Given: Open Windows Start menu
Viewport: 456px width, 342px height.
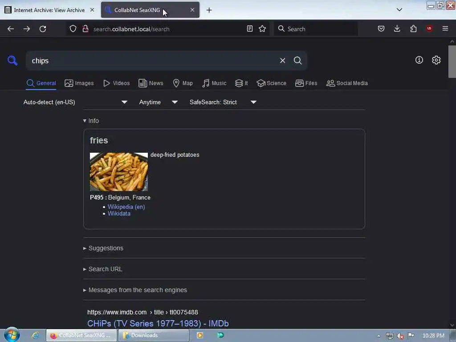Looking at the screenshot, I should click(12, 335).
